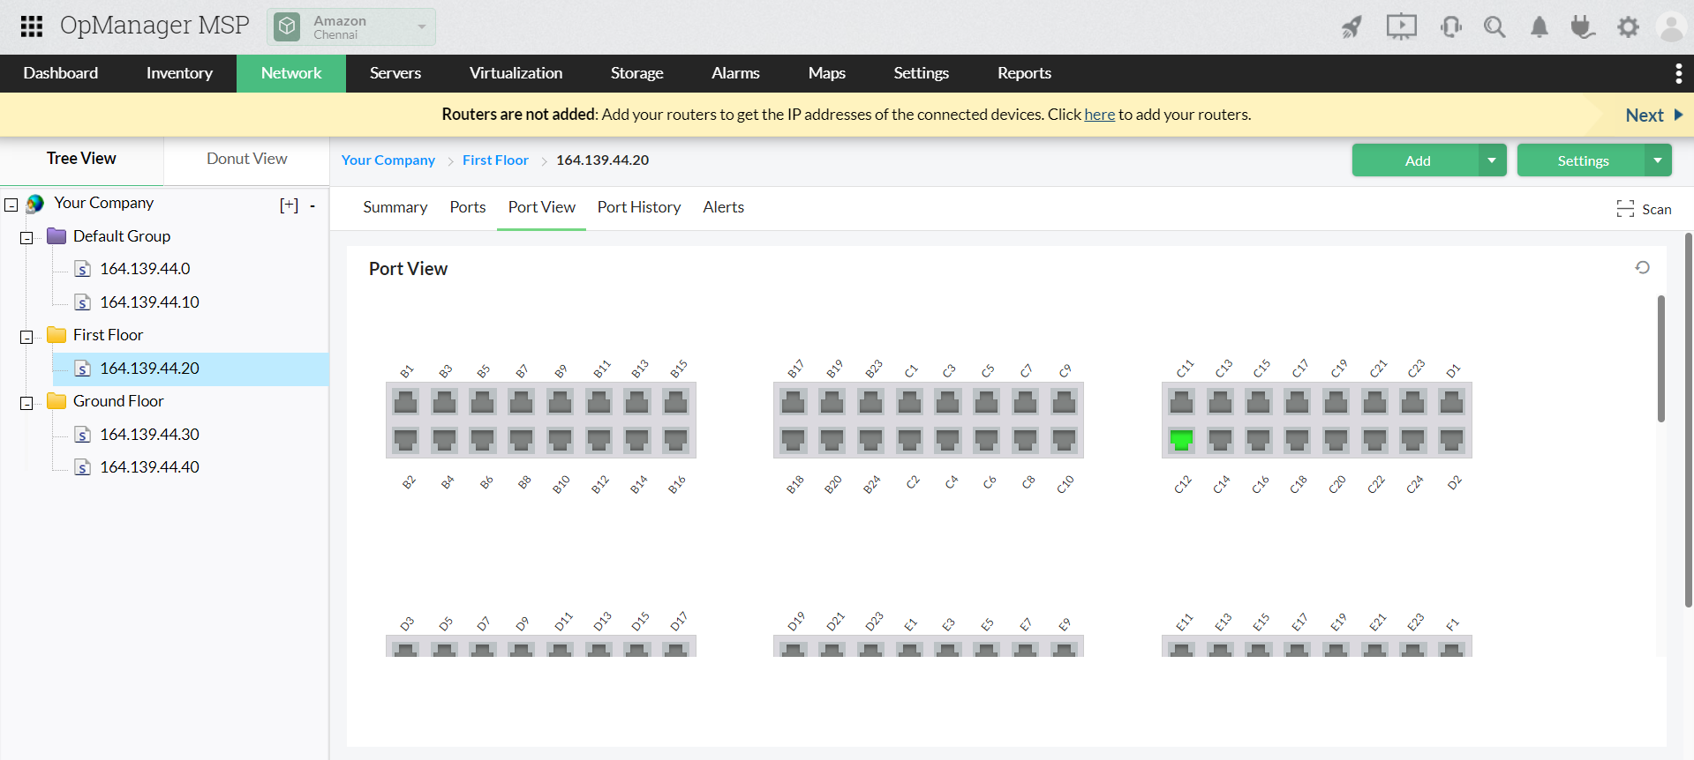The image size is (1694, 760).
Task: Select port B17 in port view
Action: coord(794,403)
